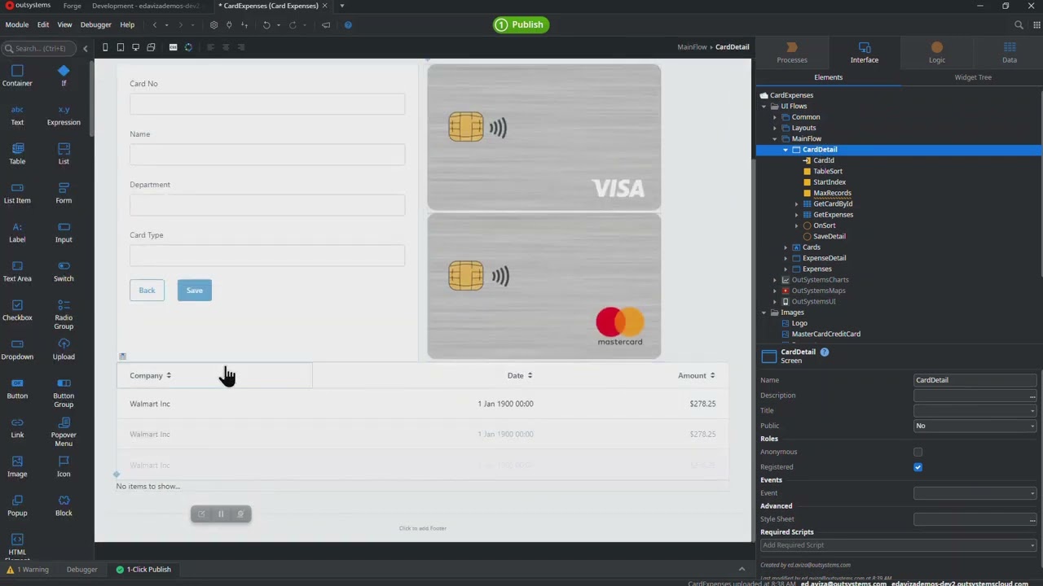Toggle the Registered role checkbox
Viewport: 1043px width, 586px height.
coord(918,467)
